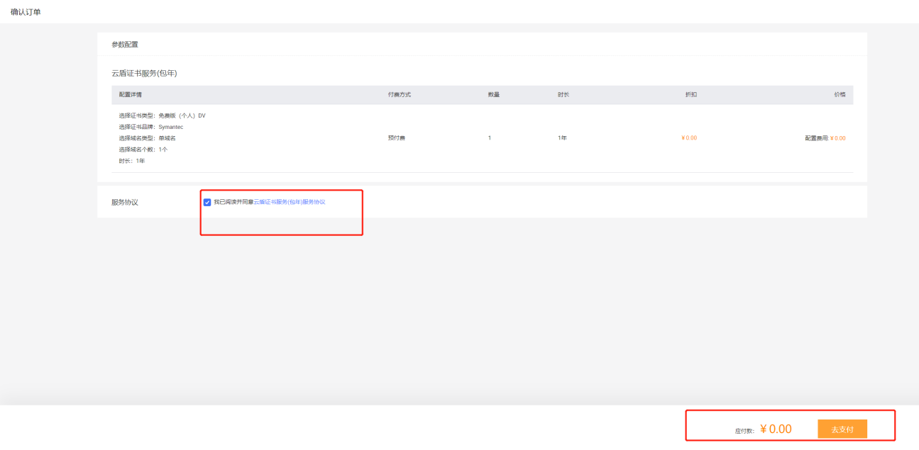Uncheck the service agreement checkbox

(x=207, y=202)
